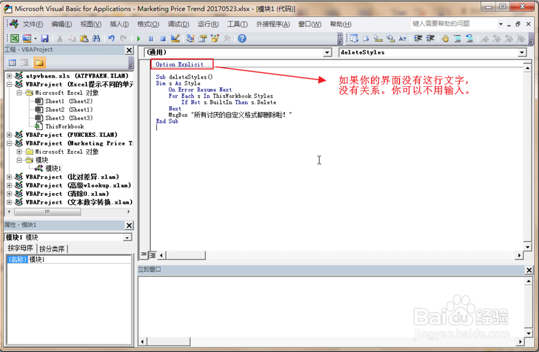Click the Comment Block icon
Viewport: 539px width, 352px height.
pyautogui.click(x=458, y=38)
